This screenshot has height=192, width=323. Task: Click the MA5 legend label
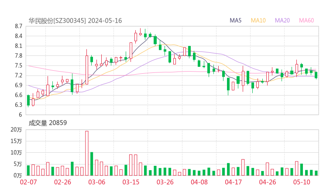235,21
